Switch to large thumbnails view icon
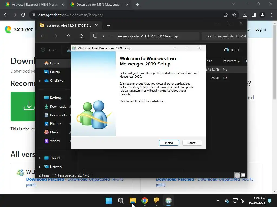Screen dimensions: 277x207 [x=243, y=175]
